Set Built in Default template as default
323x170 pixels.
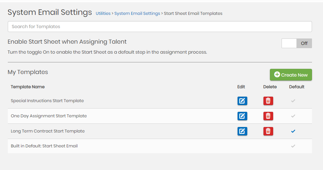293,146
